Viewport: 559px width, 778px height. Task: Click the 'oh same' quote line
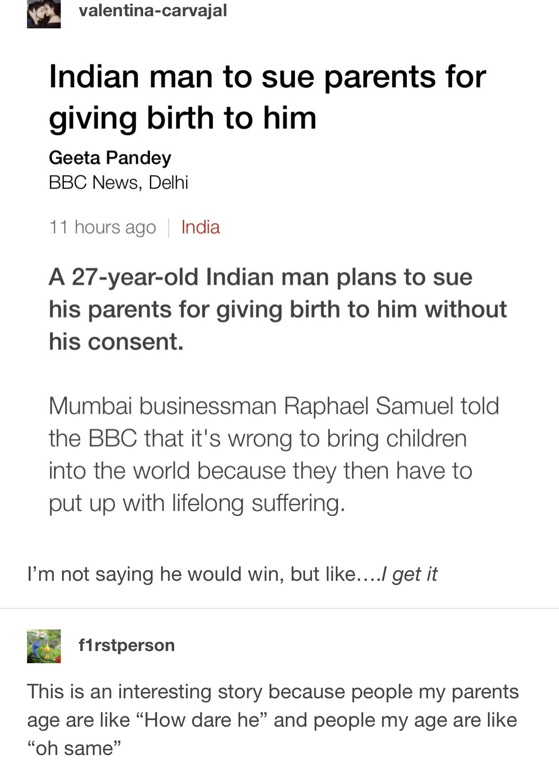click(x=74, y=748)
